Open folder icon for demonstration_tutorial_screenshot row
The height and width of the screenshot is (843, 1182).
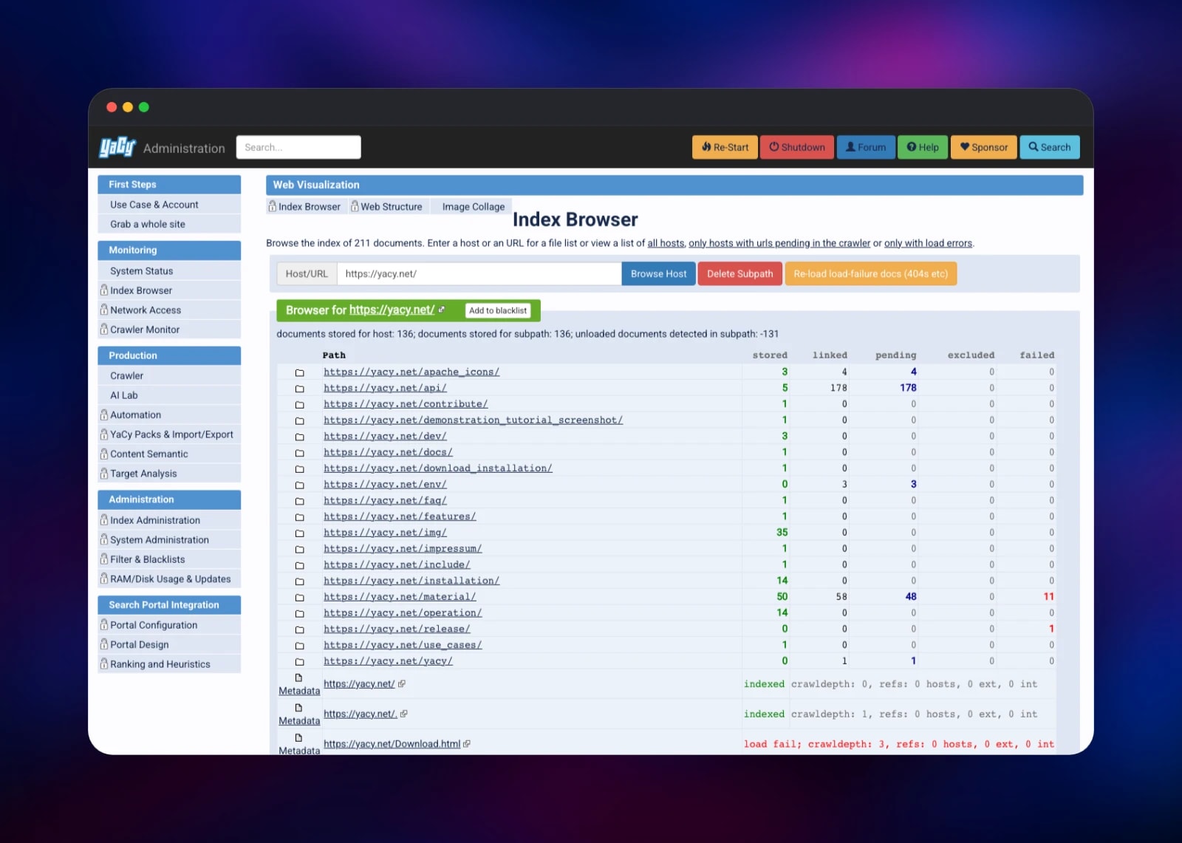point(299,421)
